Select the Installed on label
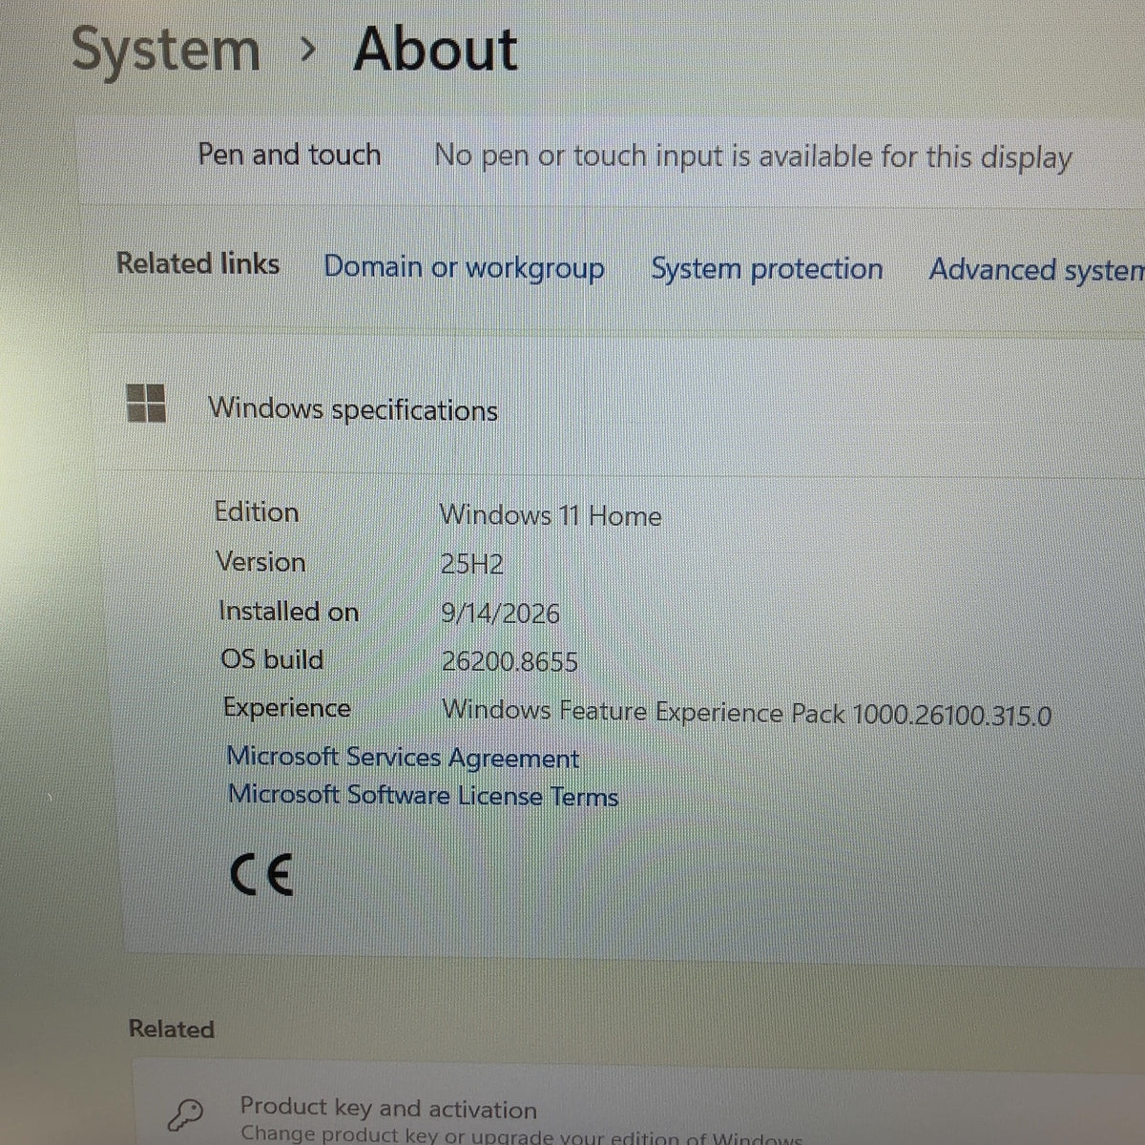Viewport: 1145px width, 1145px height. pos(288,611)
